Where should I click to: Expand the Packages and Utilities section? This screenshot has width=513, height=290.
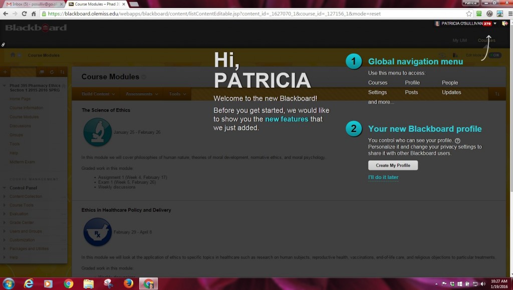click(4, 248)
